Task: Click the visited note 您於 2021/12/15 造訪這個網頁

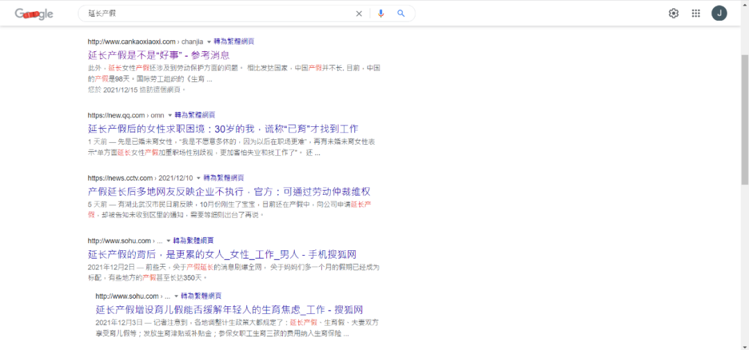Action: [137, 89]
